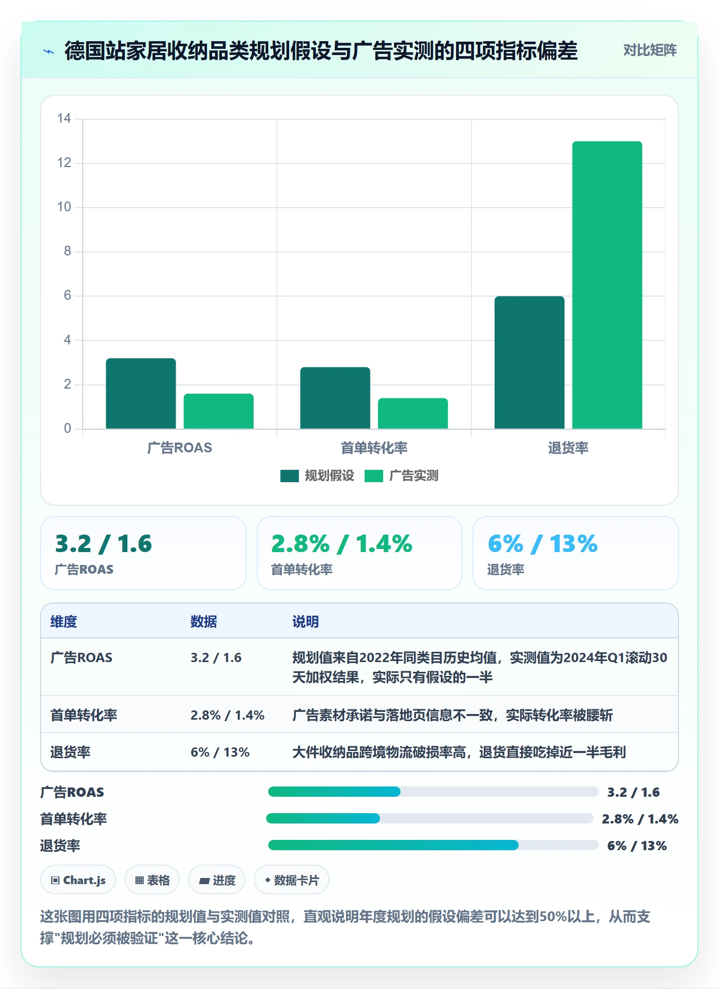Click the 说明 column header

point(306,621)
